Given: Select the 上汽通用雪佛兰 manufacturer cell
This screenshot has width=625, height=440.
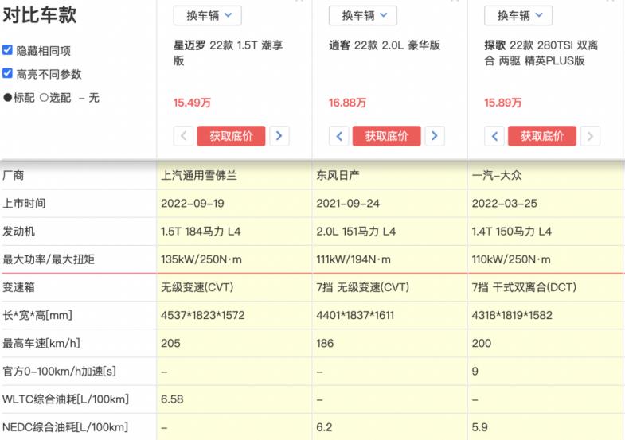Looking at the screenshot, I should click(x=199, y=175).
